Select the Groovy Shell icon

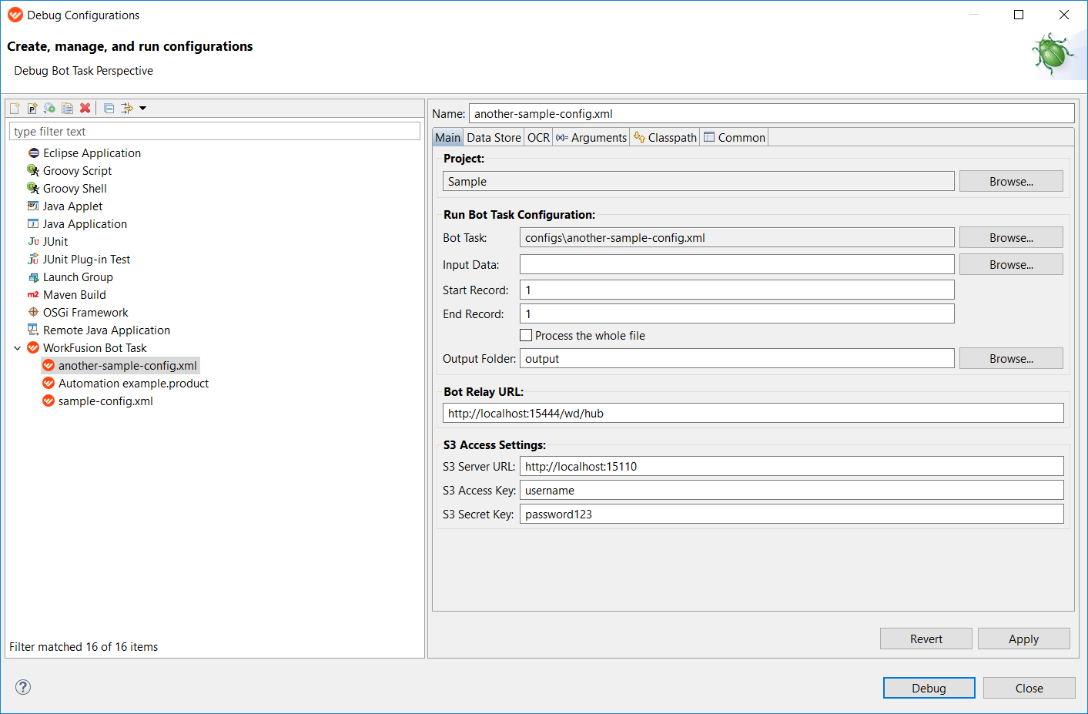33,189
